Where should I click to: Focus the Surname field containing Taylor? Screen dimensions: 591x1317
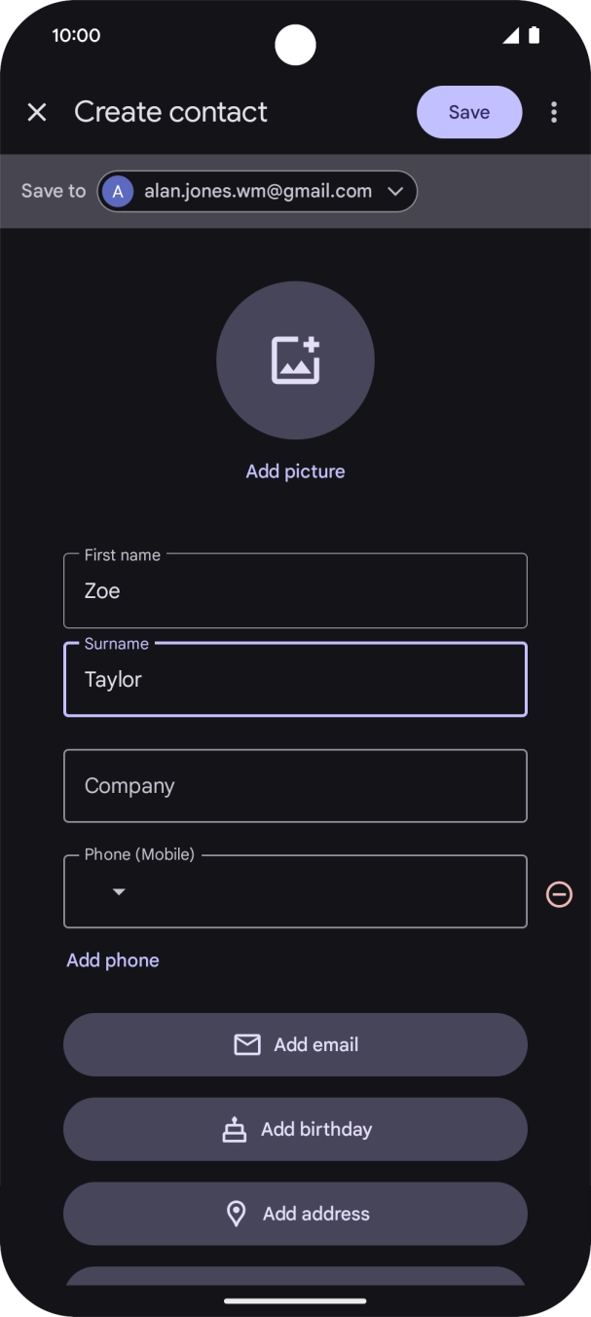295,679
